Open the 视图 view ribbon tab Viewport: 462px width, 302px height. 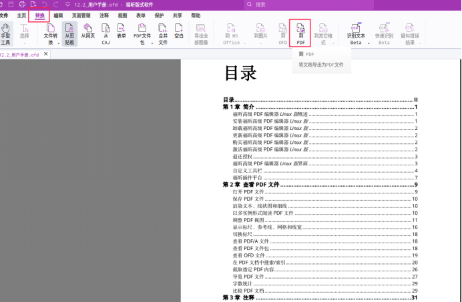click(x=122, y=15)
